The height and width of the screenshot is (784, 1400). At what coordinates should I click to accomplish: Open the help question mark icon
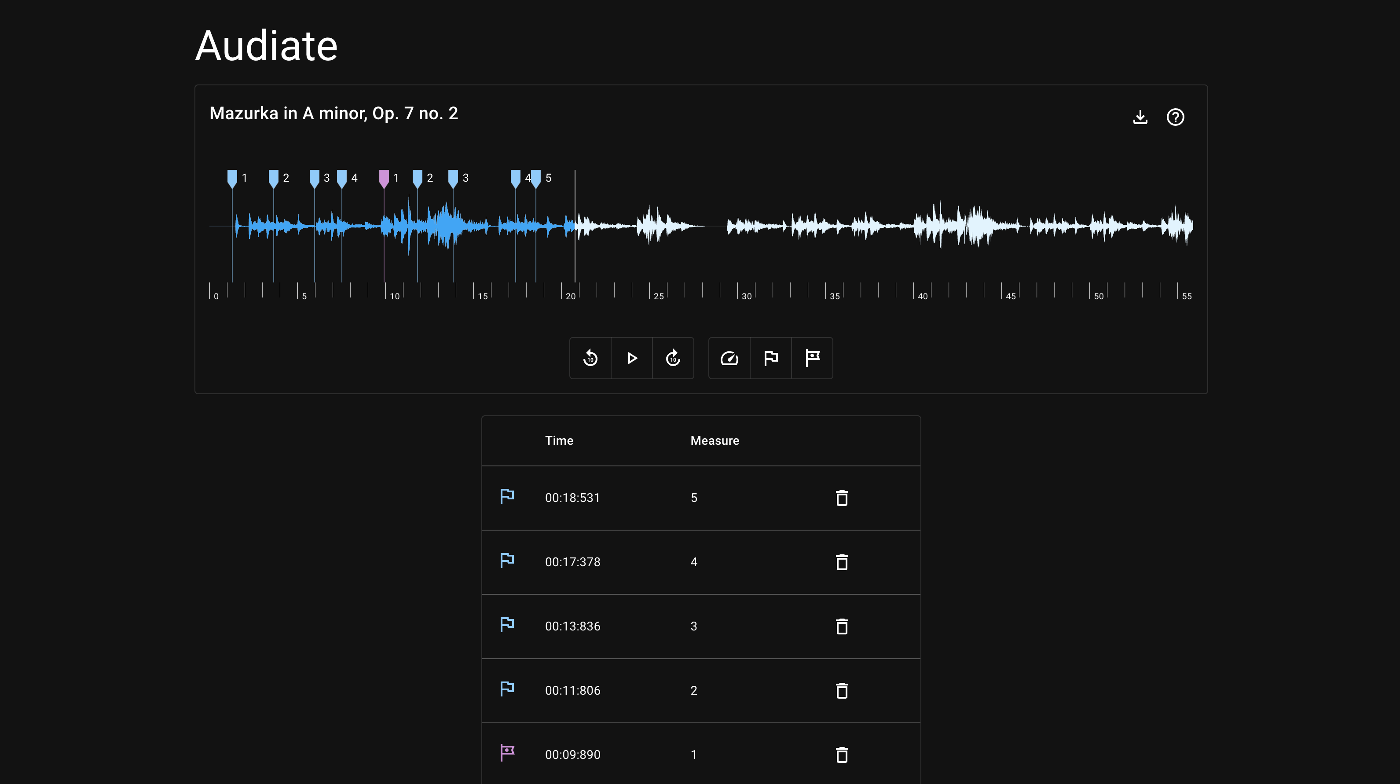click(1175, 117)
